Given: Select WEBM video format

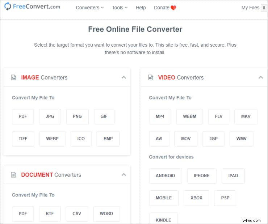Looking at the screenshot, I should pos(189,117).
